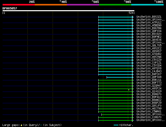Viewport: 166px width, 127px height.
Task: Select the UniRef100_Q2QM47 label
Action: coord(149,86)
